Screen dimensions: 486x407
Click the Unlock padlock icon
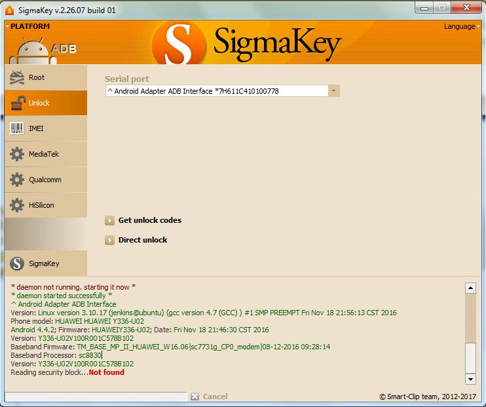(x=18, y=103)
